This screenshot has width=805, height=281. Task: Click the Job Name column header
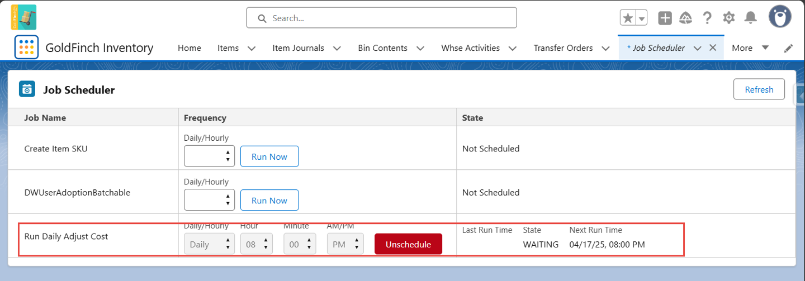[x=45, y=118]
